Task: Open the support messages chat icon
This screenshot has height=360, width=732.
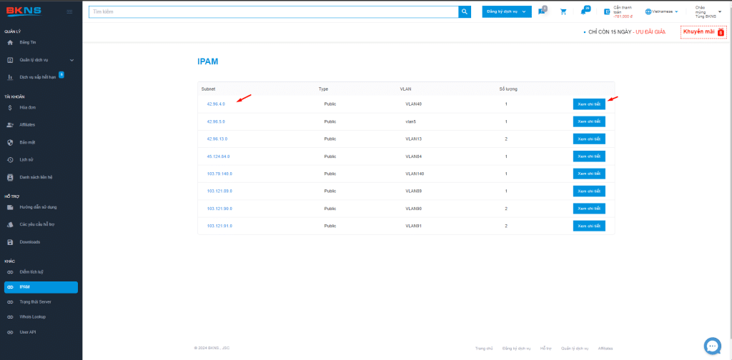Action: tap(541, 11)
